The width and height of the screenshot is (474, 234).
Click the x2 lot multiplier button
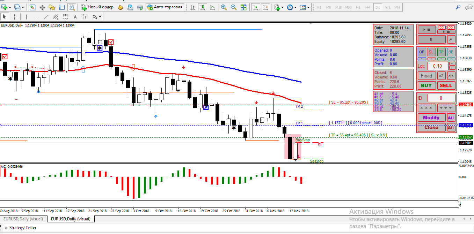(441, 76)
